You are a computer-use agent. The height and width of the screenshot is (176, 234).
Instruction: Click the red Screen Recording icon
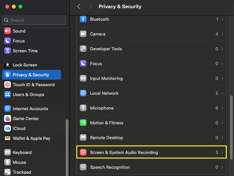pyautogui.click(x=83, y=153)
